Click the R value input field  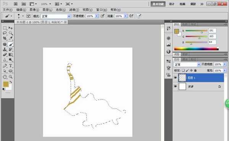[212, 30]
